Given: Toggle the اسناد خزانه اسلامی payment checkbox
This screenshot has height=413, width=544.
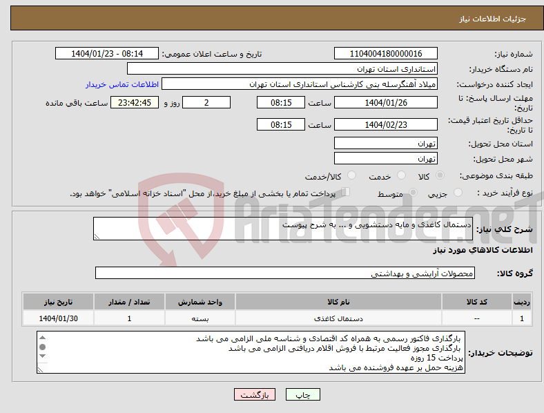Looking at the screenshot, I should [x=346, y=192].
